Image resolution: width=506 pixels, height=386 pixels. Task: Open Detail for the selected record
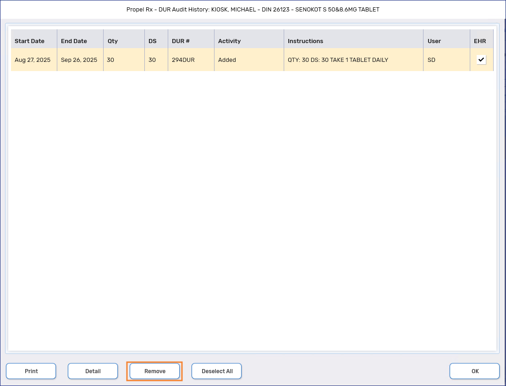point(93,371)
